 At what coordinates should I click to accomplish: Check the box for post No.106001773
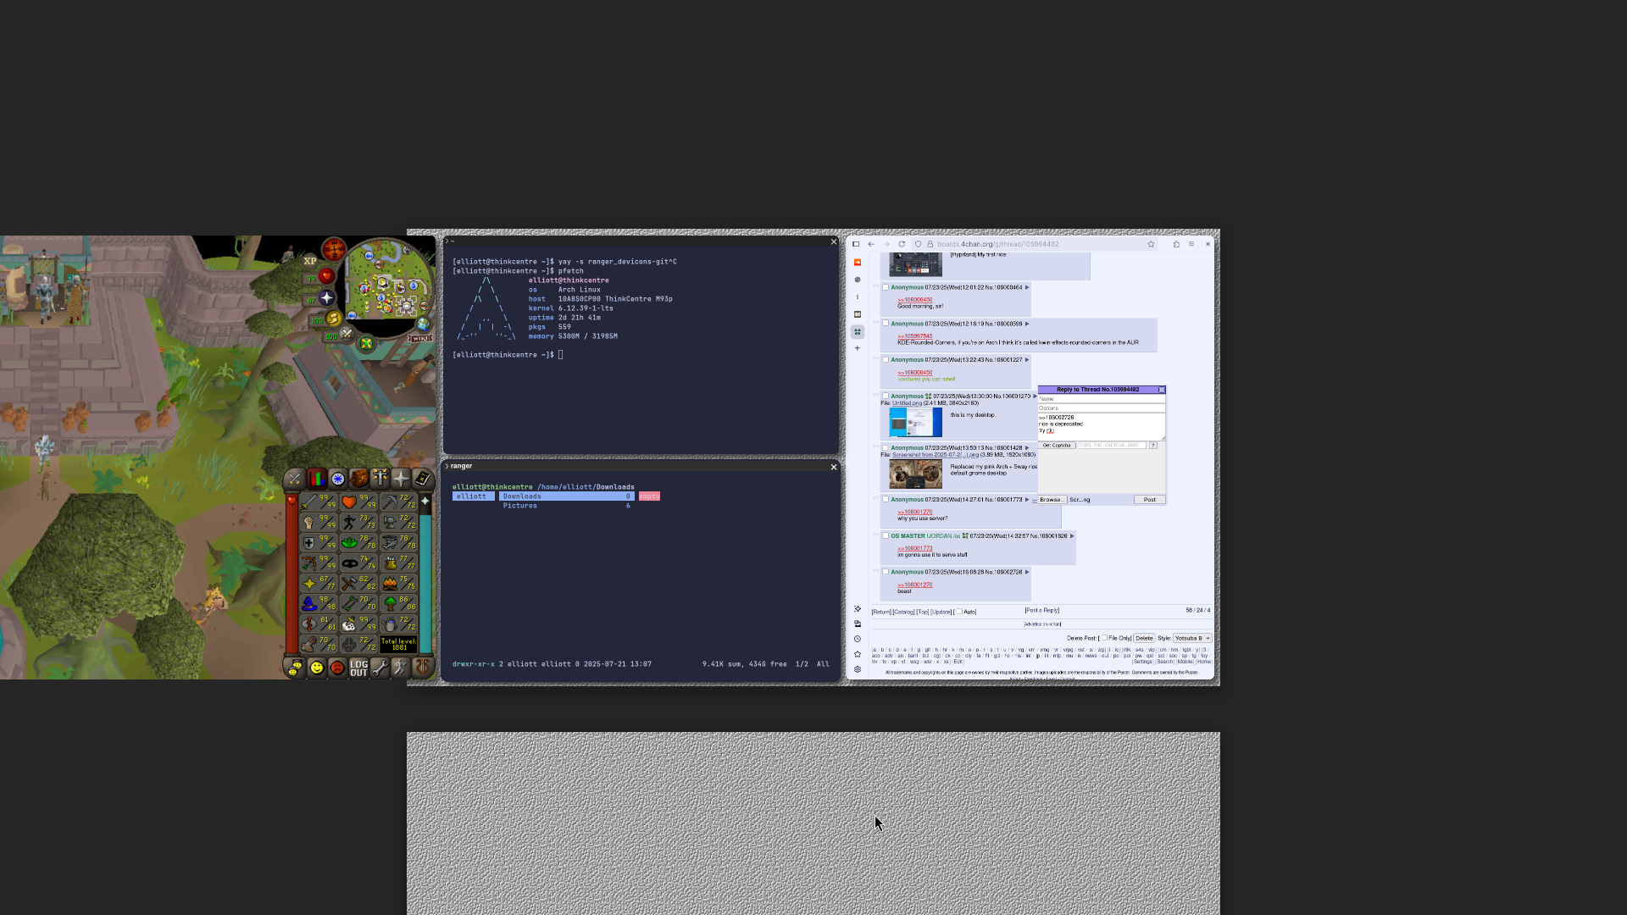click(886, 500)
